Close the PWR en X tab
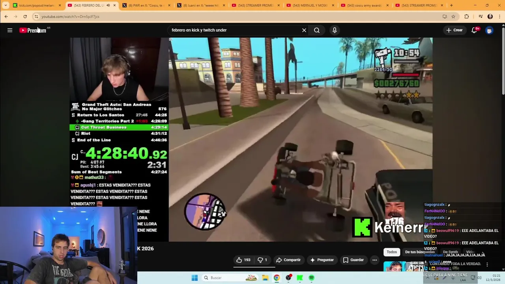This screenshot has height=284, width=505. pyautogui.click(x=169, y=6)
